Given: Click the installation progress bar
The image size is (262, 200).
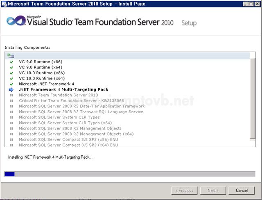Looking at the screenshot, I should pyautogui.click(x=130, y=174).
